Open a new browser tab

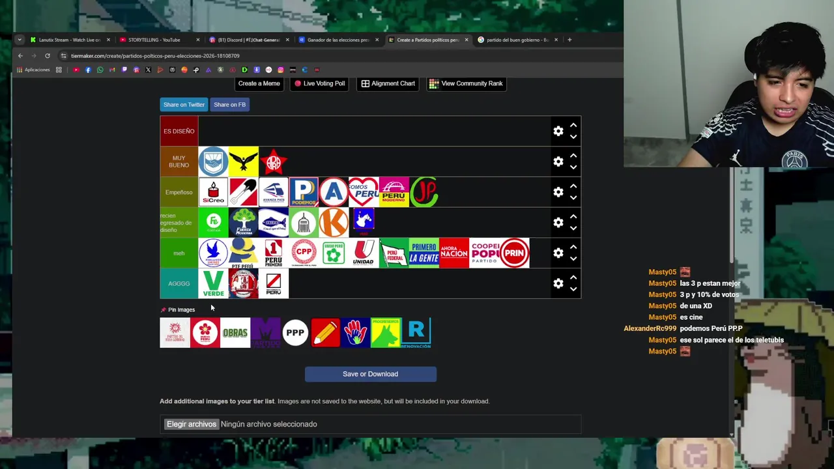point(569,40)
